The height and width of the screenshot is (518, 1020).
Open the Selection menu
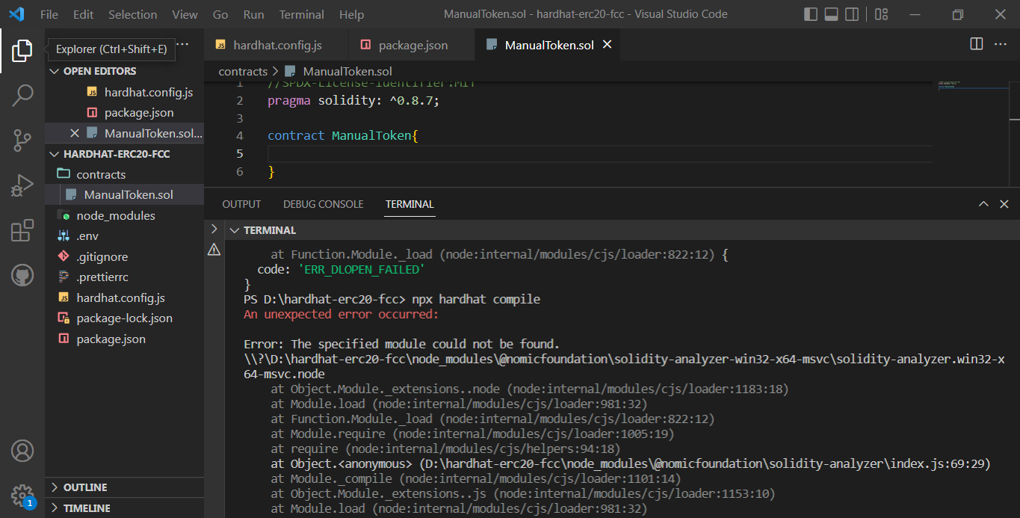[x=132, y=14]
